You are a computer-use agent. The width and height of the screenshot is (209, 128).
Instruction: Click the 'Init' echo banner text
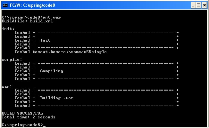(45, 40)
